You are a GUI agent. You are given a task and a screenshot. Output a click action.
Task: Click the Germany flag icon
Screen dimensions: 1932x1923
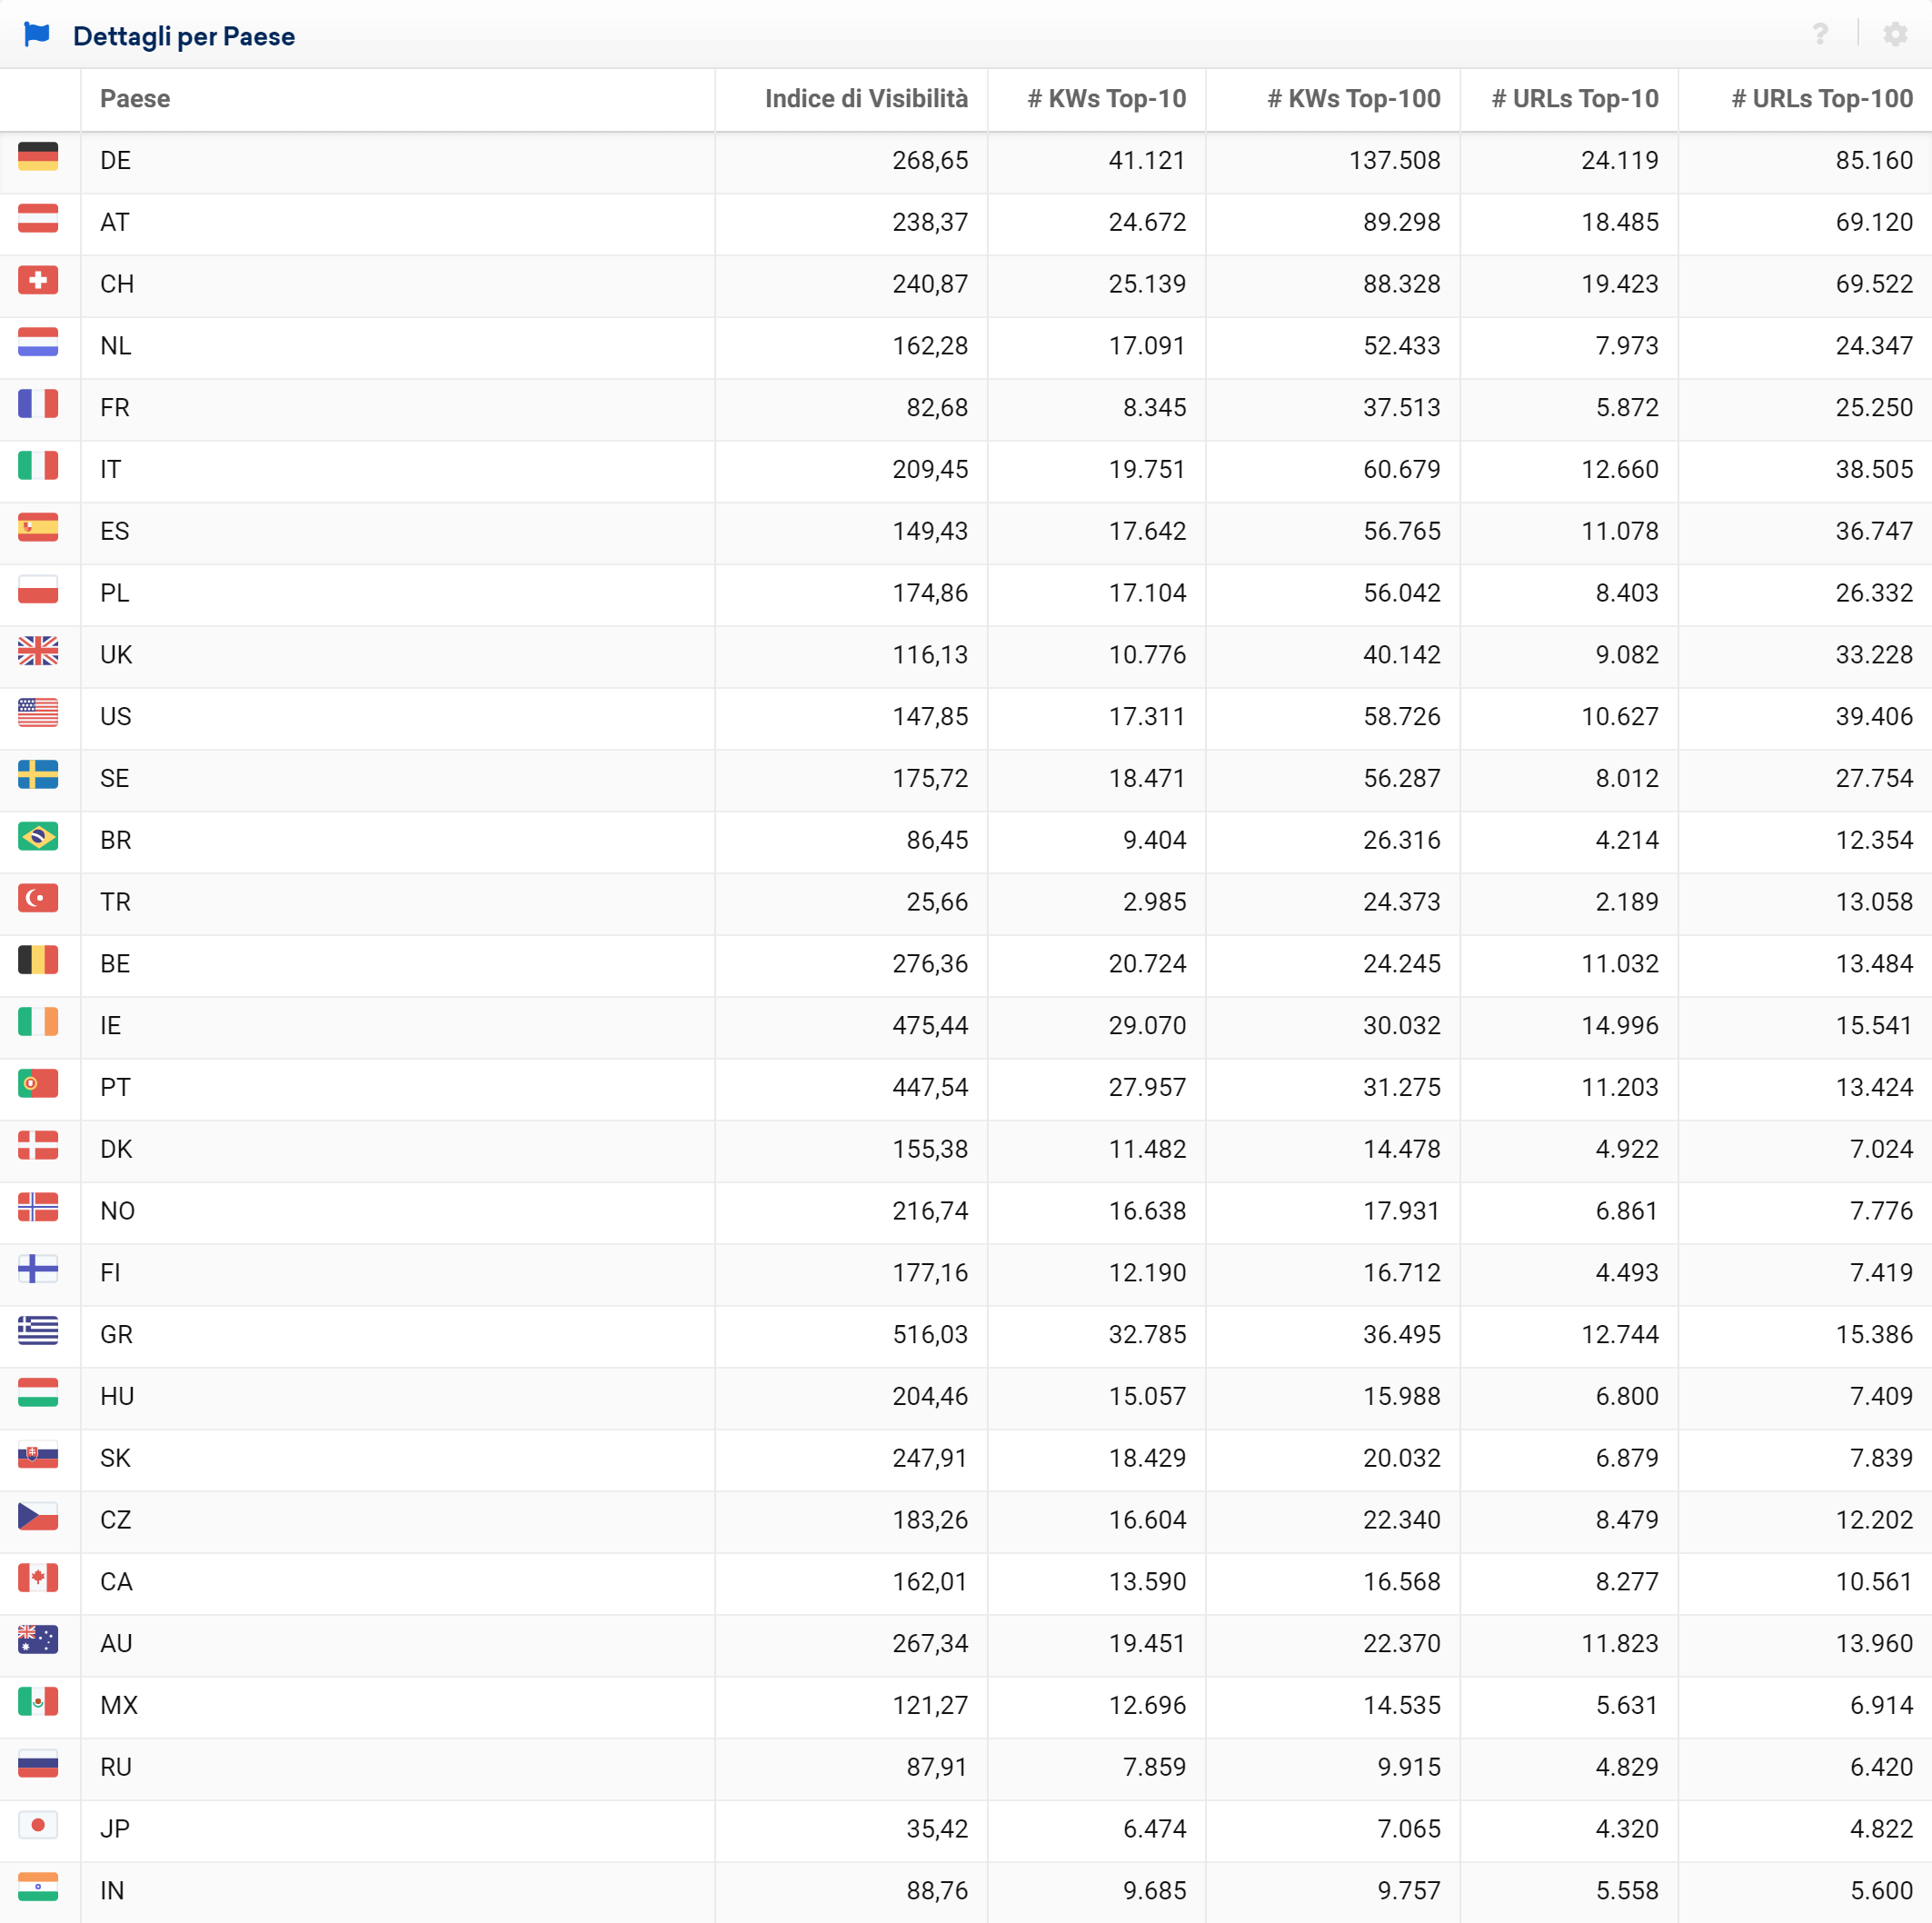click(38, 157)
